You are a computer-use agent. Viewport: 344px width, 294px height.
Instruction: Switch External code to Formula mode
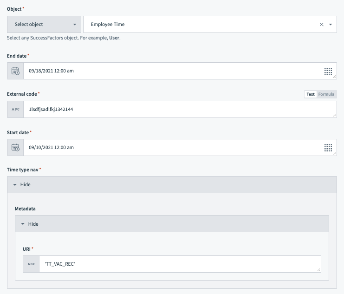click(326, 94)
